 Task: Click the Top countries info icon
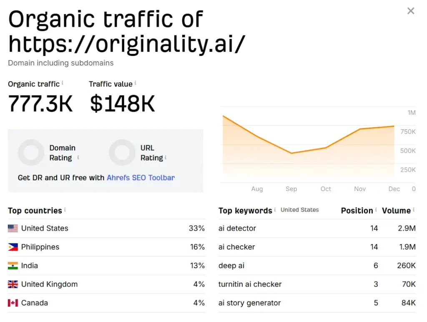65,210
